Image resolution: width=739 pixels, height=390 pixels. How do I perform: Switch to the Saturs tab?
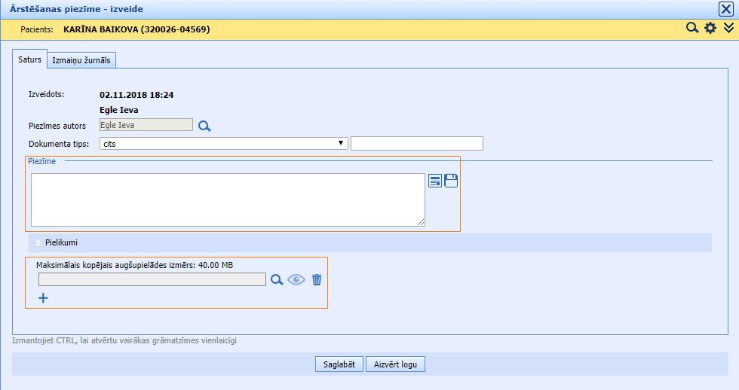(29, 59)
